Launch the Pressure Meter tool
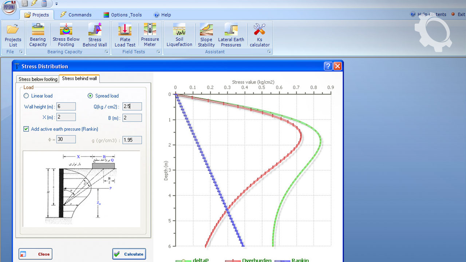Image resolution: width=466 pixels, height=262 pixels. point(150,35)
